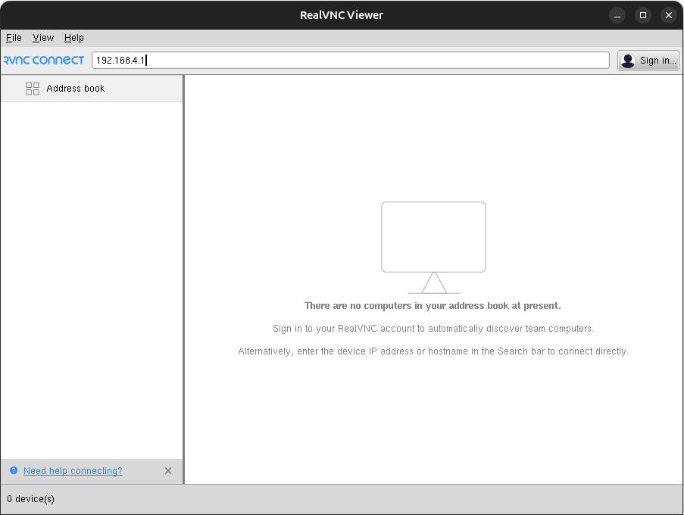Click the Address book grid icon
This screenshot has width=684, height=515.
pos(33,89)
